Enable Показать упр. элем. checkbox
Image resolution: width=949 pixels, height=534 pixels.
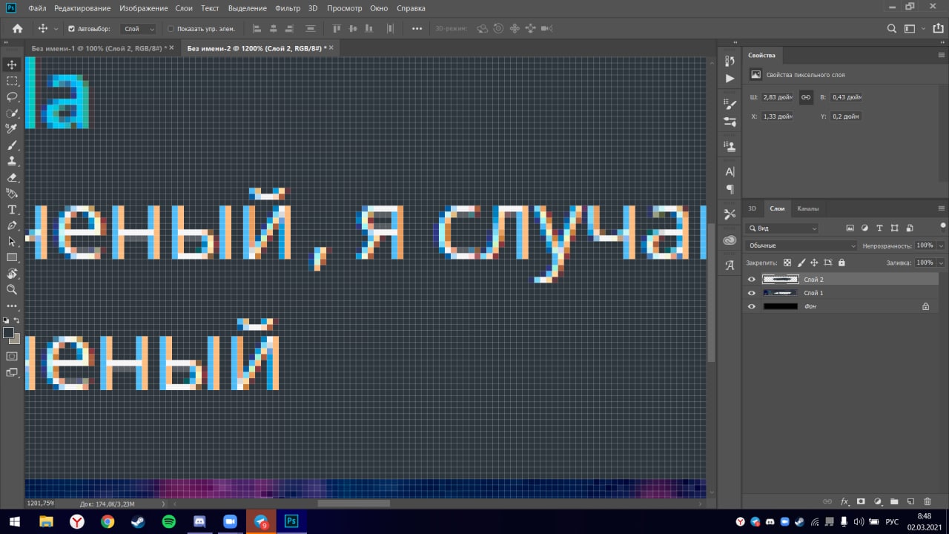click(171, 29)
